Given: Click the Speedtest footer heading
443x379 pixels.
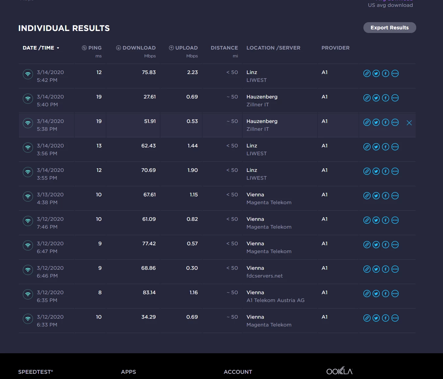Looking at the screenshot, I should [36, 372].
